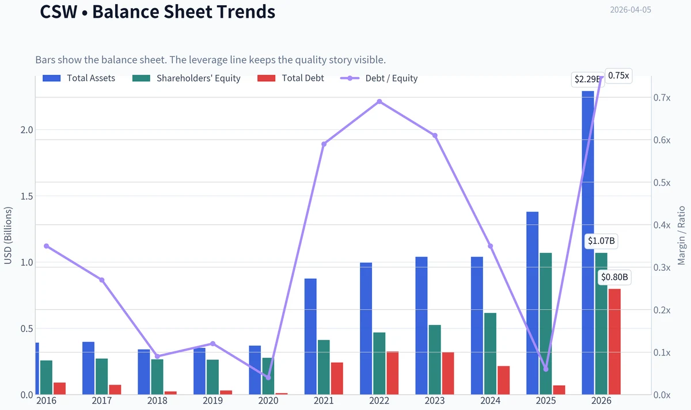
Task: Click the 2016 x-axis label
Action: pos(46,401)
